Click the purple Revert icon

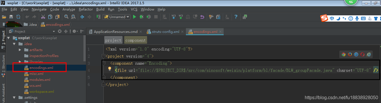[x=202, y=17]
